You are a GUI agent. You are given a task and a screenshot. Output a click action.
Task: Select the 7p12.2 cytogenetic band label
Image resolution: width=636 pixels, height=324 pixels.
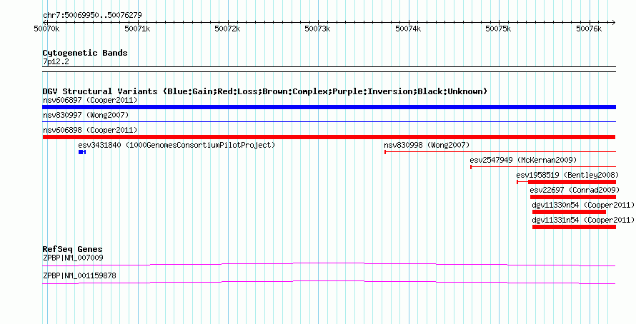pos(56,62)
